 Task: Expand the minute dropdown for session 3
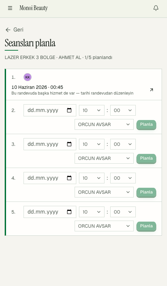123,144
